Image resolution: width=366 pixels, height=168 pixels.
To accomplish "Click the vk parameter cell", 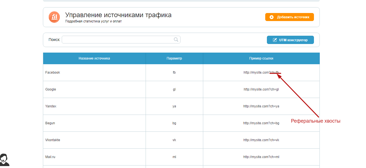I will point(174,140).
